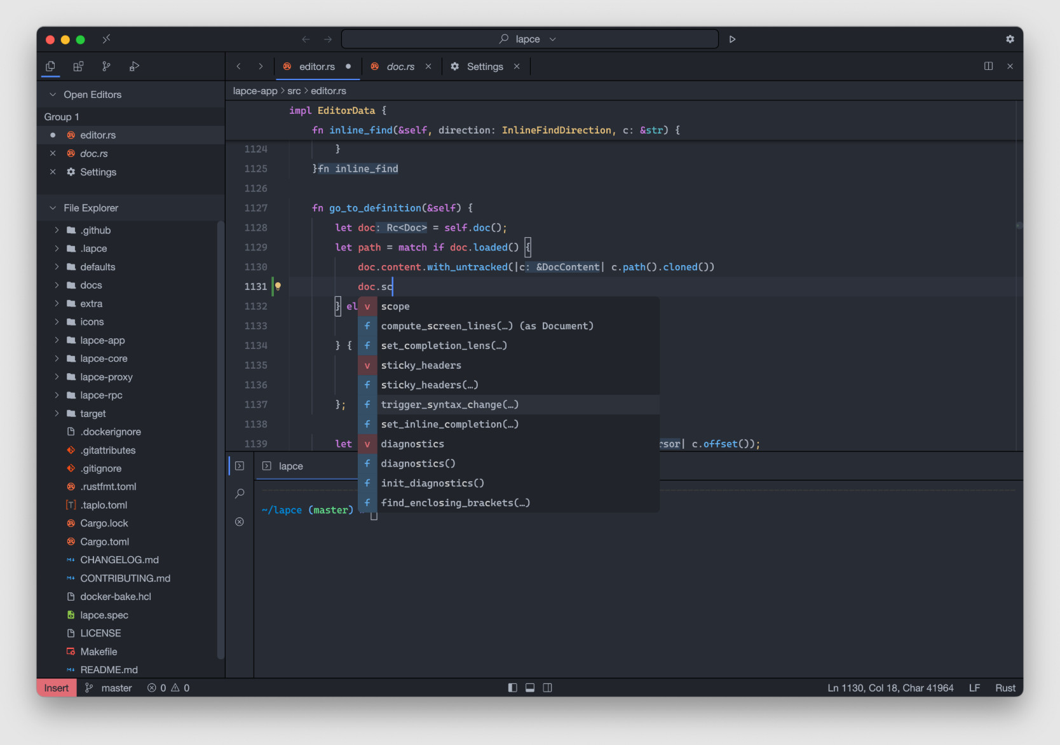Open the search panel in bottom bar
This screenshot has height=745, width=1060.
[240, 493]
